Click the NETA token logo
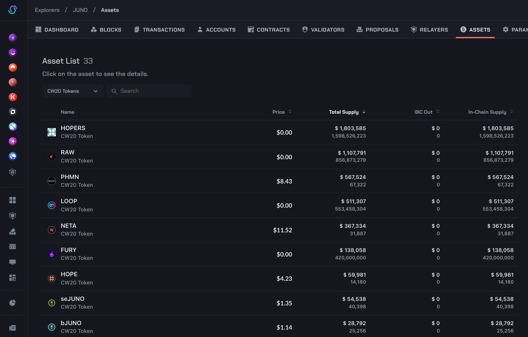528x337 pixels. (x=52, y=230)
